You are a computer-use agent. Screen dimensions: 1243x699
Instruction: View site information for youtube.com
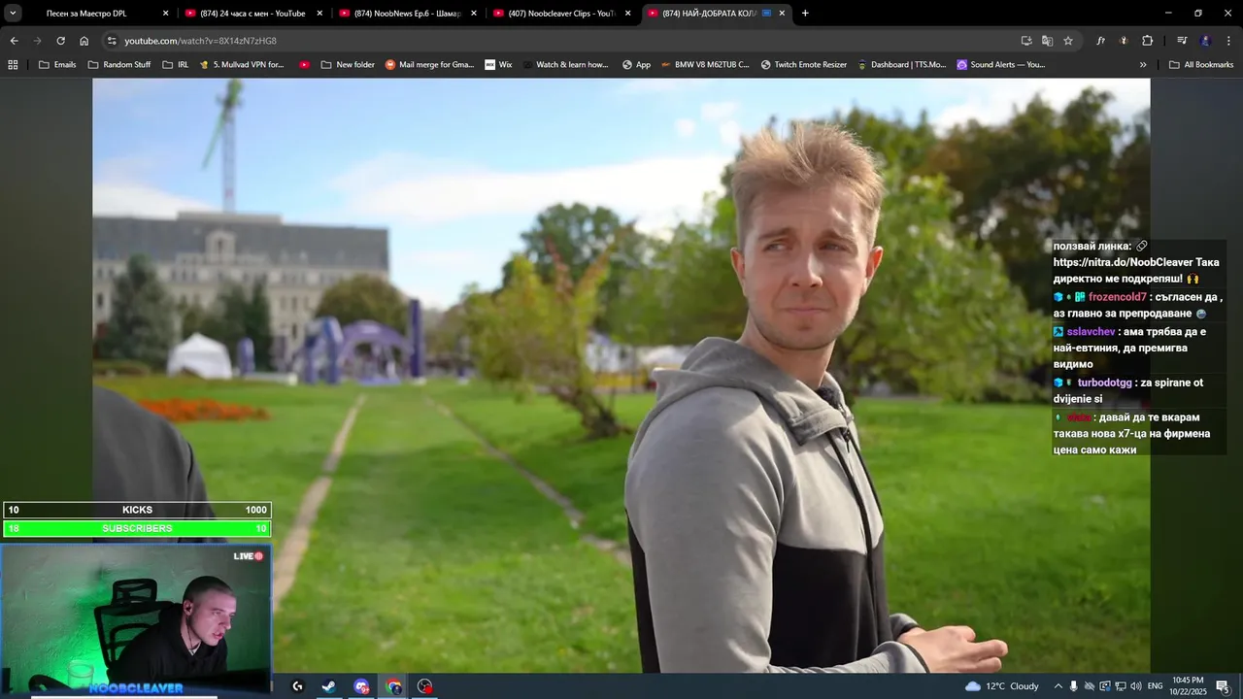[x=112, y=41]
